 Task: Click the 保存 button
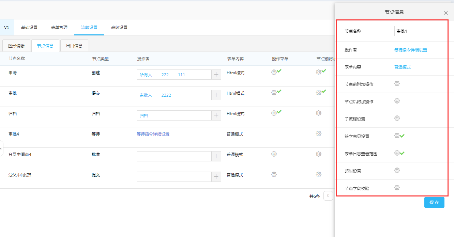pyautogui.click(x=434, y=202)
